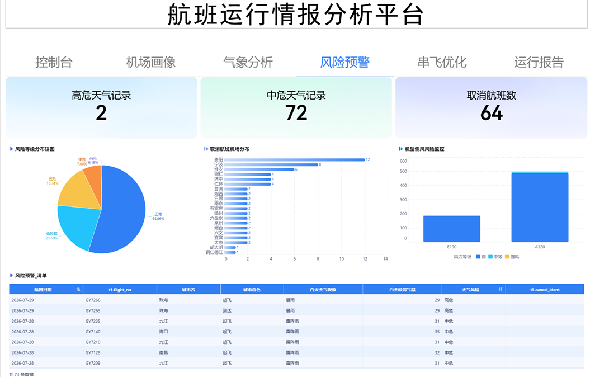590x377 pixels.
Task: Click the 取消航班机场分布 title marker icon
Action: coord(206,149)
